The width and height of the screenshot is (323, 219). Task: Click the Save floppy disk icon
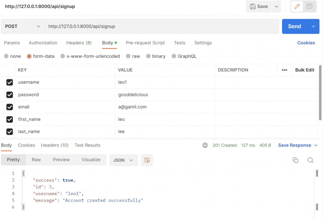coord(253,7)
